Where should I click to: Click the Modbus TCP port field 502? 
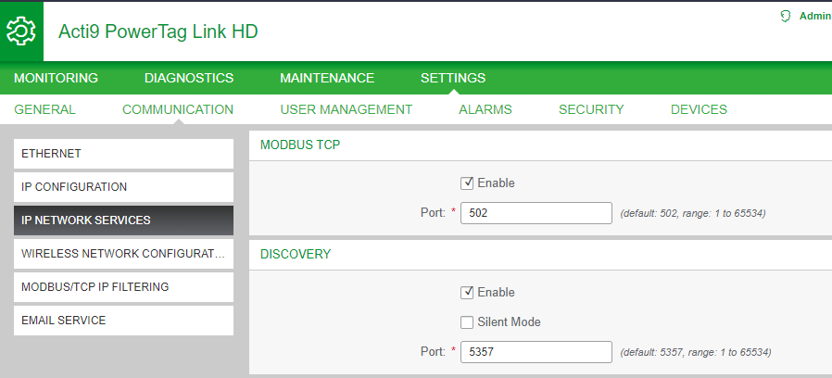(536, 213)
